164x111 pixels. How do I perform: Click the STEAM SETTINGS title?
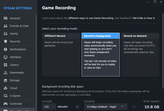[17, 8]
